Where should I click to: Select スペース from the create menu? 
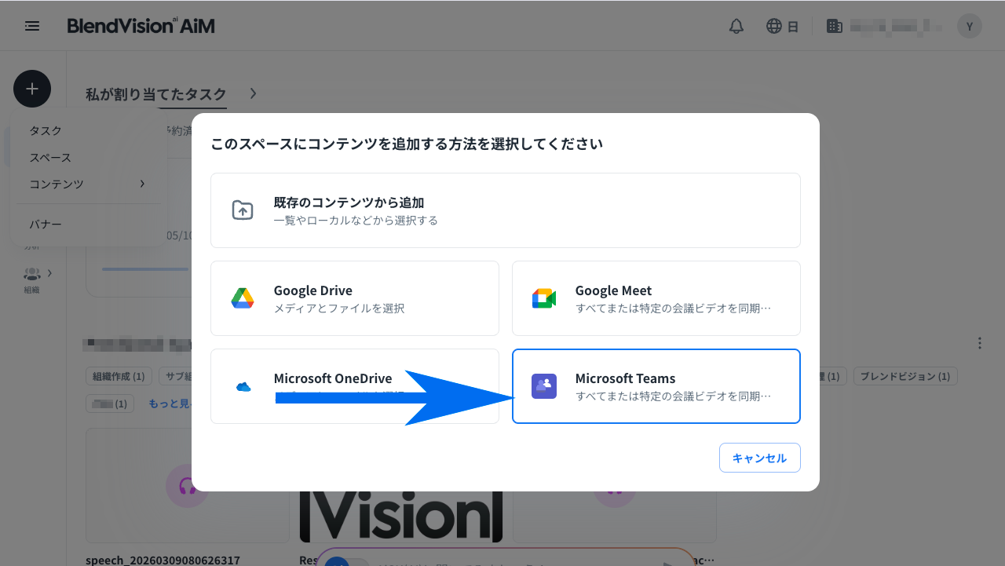tap(50, 157)
